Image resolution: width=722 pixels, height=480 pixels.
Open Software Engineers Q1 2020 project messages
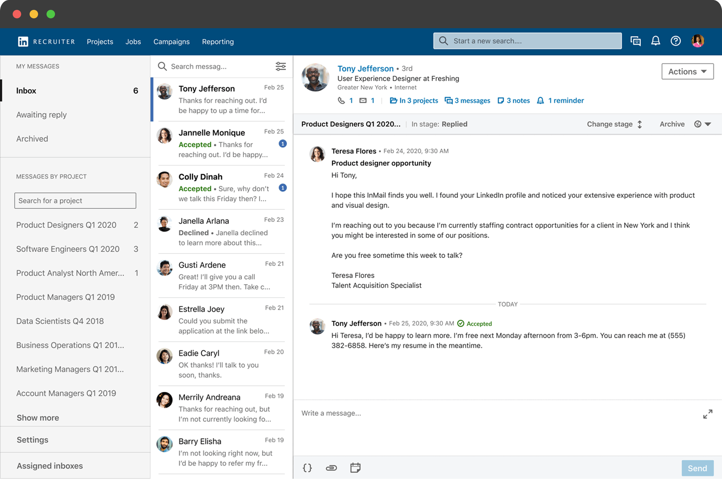[x=77, y=249]
